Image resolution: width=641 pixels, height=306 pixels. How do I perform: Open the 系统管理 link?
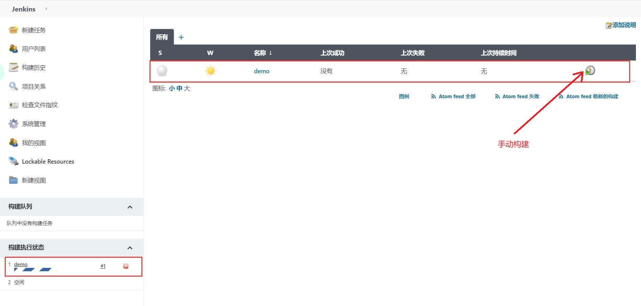pos(33,124)
